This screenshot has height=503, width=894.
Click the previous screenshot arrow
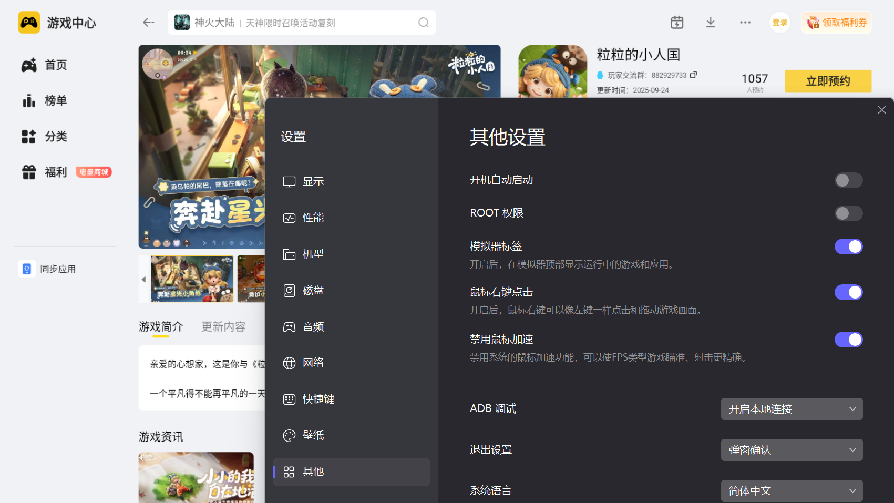(x=144, y=279)
